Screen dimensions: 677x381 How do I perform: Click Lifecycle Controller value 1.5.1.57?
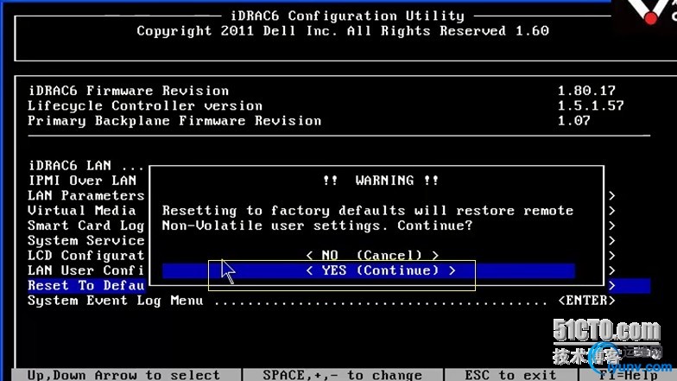[591, 105]
